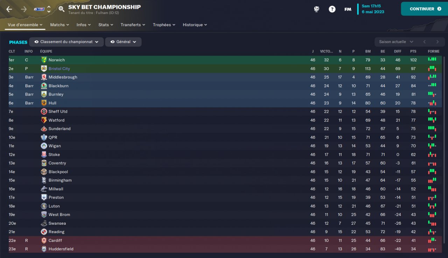448x258 pixels.
Task: Open the Bristol City team link
Action: click(59, 69)
